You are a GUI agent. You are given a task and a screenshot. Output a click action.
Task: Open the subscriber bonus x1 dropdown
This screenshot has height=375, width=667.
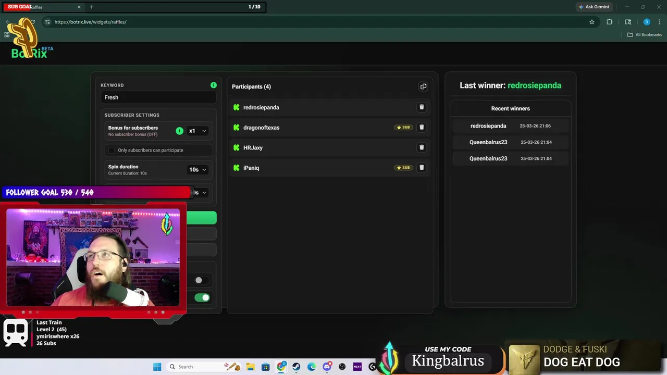tap(197, 131)
